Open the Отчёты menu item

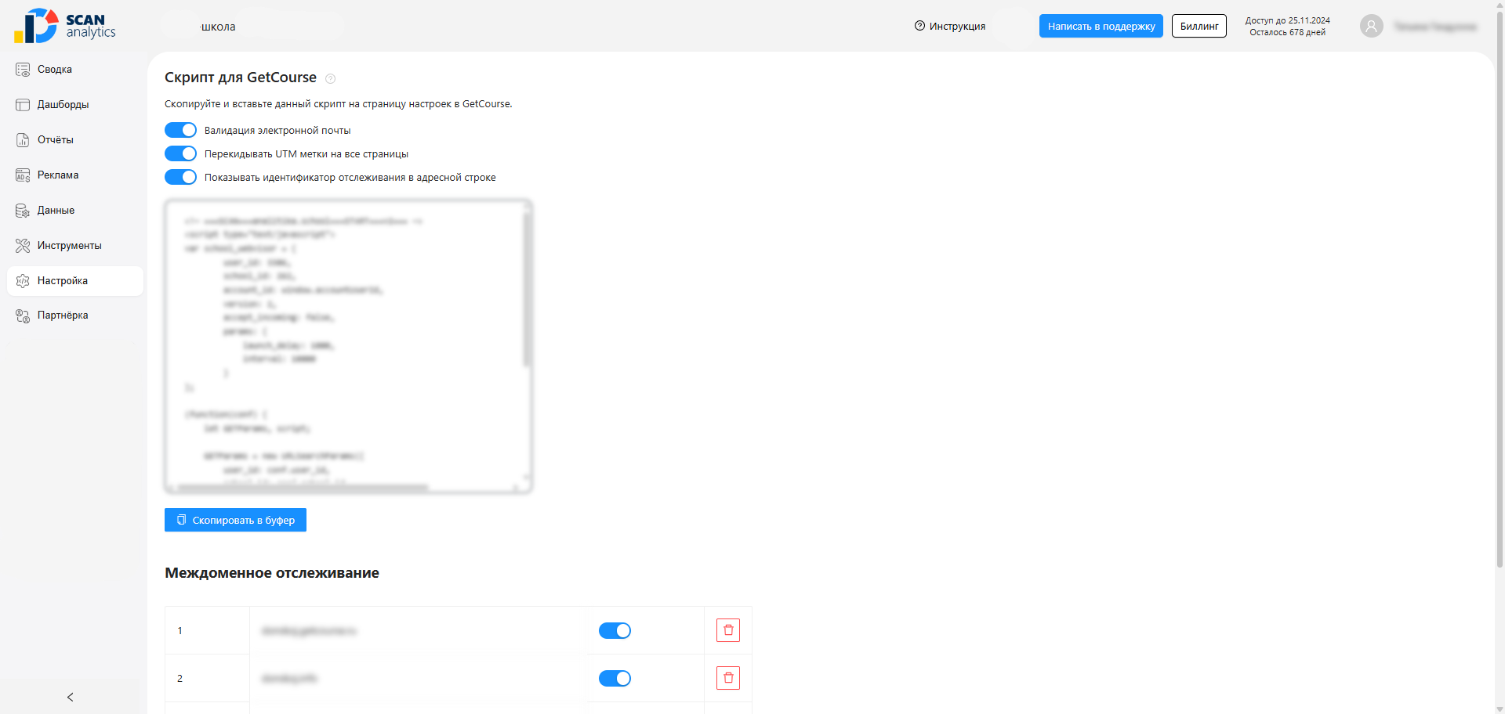pyautogui.click(x=75, y=140)
